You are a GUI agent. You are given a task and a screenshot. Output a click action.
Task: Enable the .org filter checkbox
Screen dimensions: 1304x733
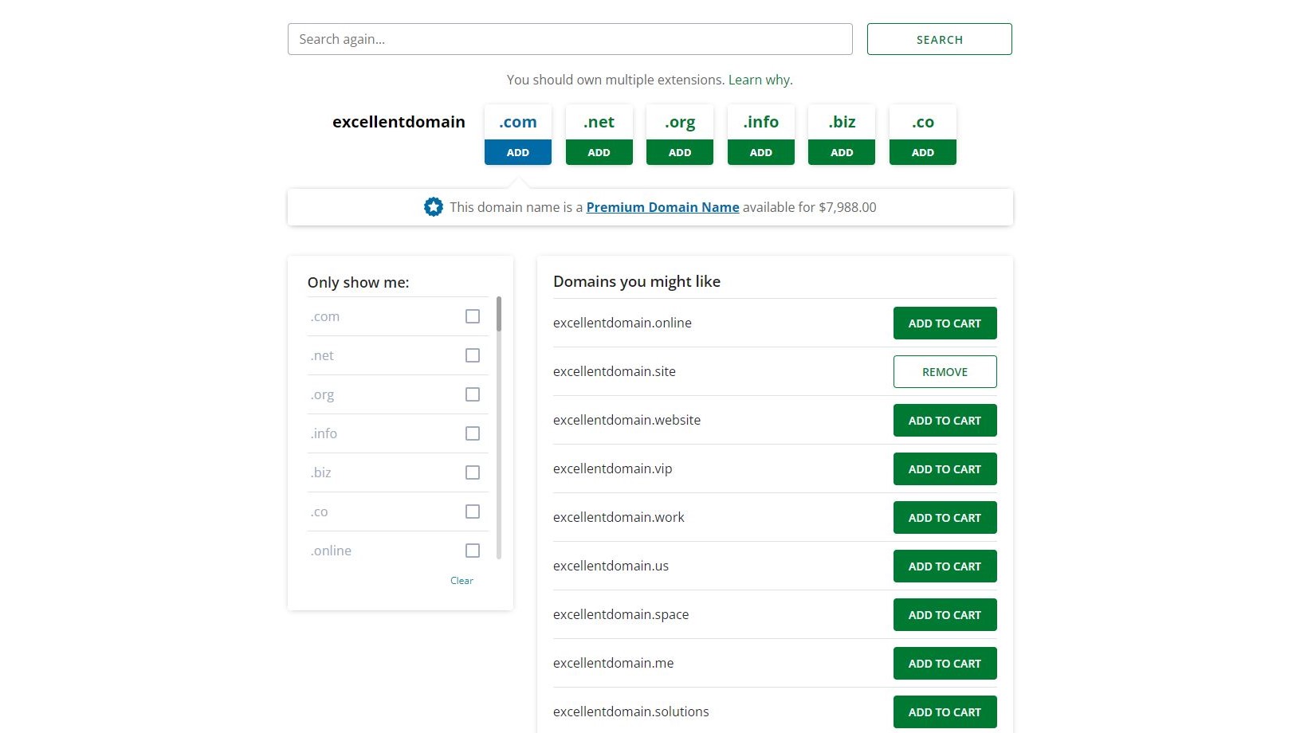pyautogui.click(x=473, y=394)
